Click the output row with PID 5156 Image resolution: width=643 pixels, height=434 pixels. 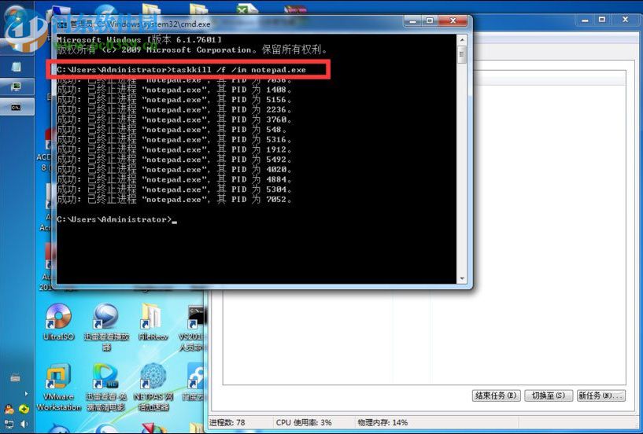(174, 100)
